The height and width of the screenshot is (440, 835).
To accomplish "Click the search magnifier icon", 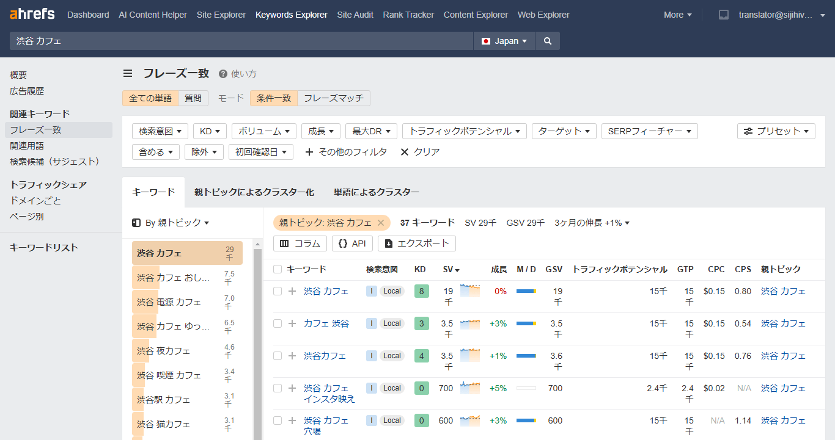I will [547, 40].
